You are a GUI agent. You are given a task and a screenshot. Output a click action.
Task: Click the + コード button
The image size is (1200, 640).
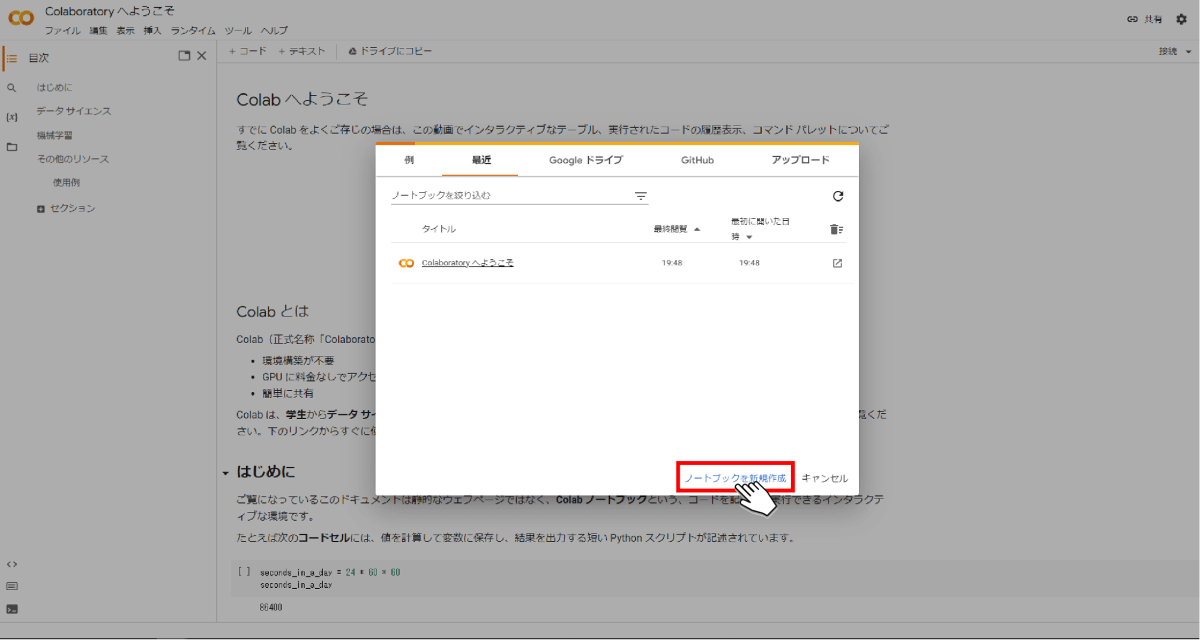247,51
